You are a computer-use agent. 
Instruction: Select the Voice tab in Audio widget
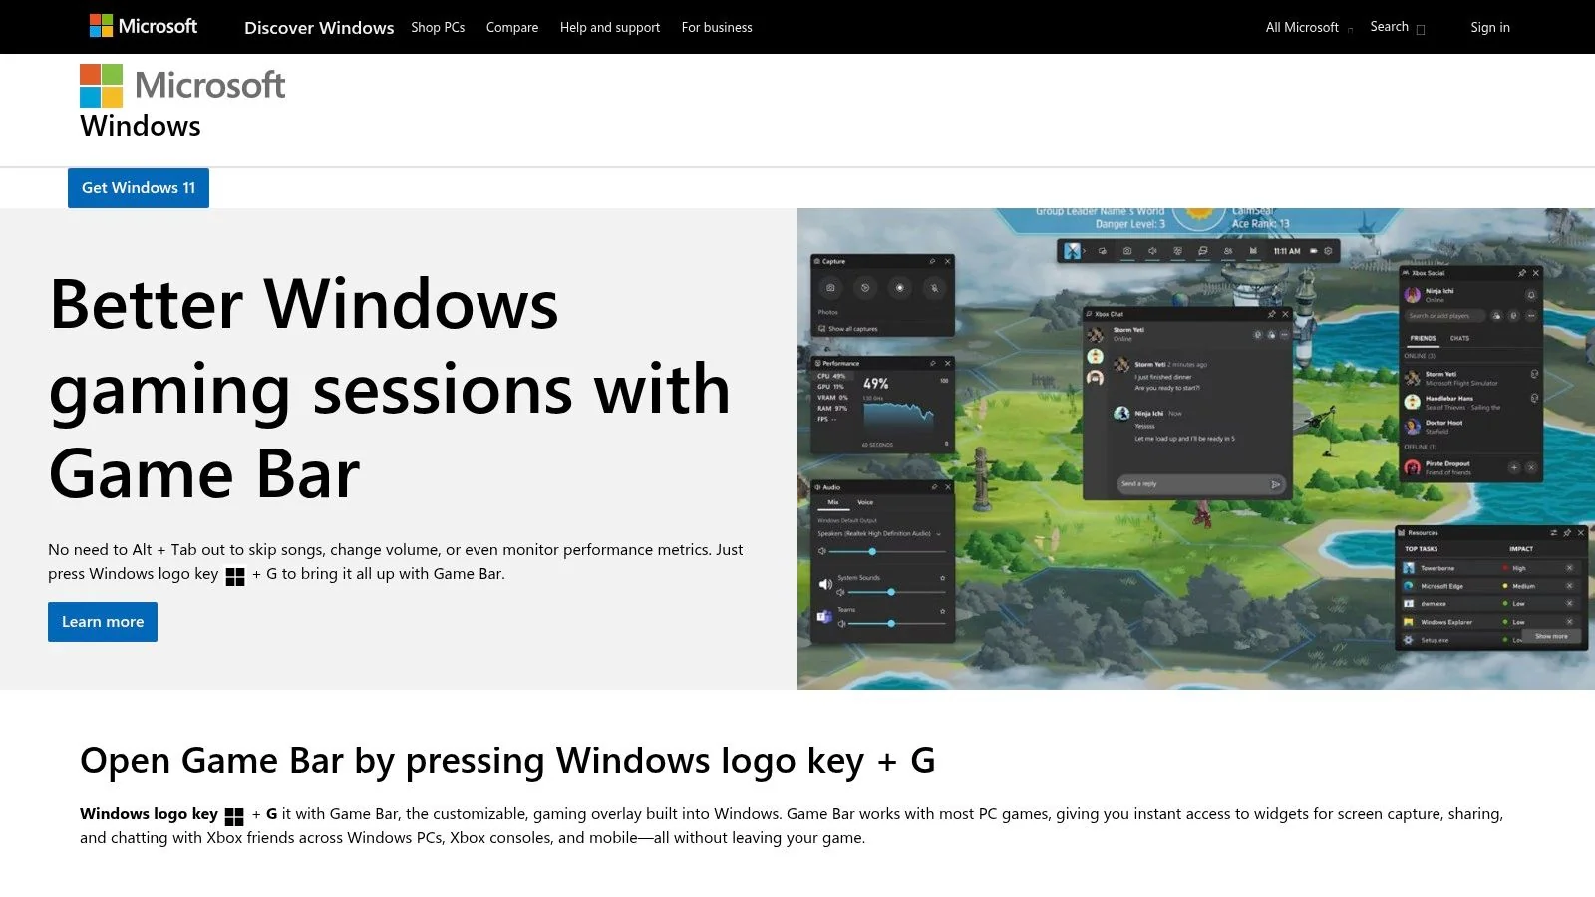(x=865, y=502)
